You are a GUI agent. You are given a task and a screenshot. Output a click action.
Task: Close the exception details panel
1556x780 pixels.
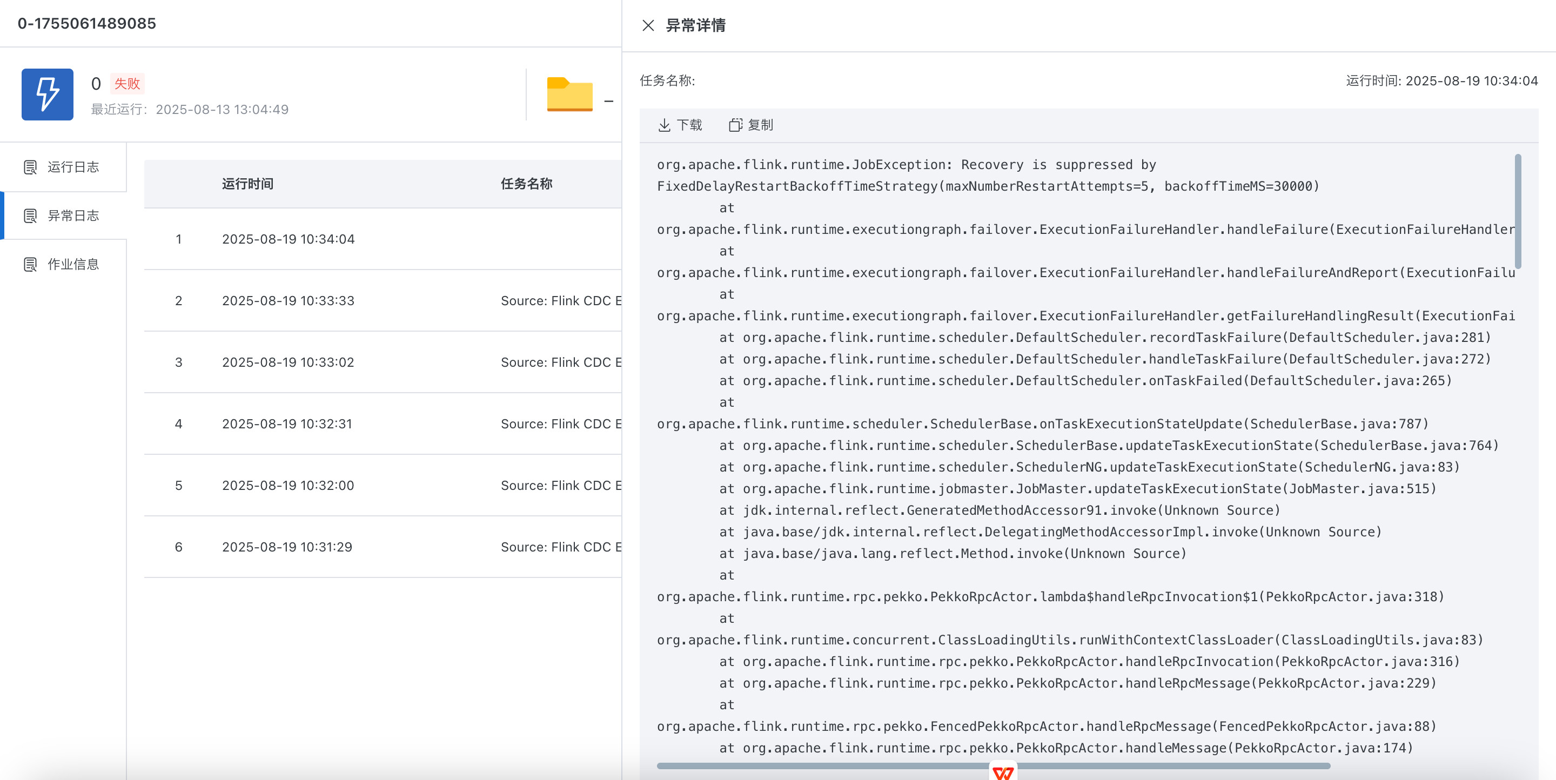tap(648, 25)
